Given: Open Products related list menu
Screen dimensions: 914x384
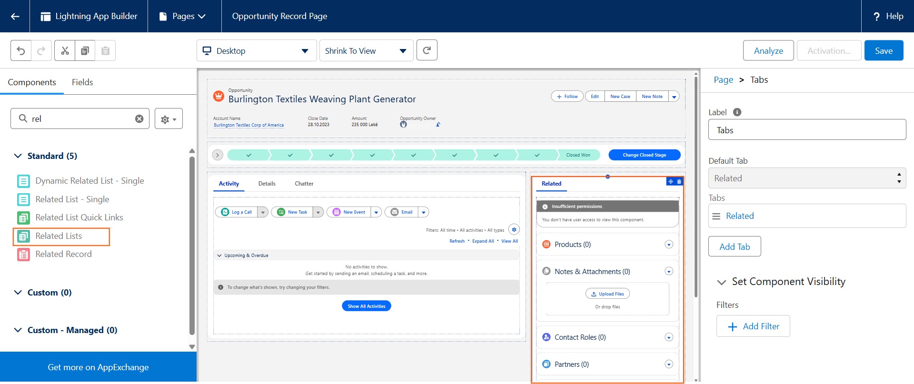Looking at the screenshot, I should [x=669, y=244].
